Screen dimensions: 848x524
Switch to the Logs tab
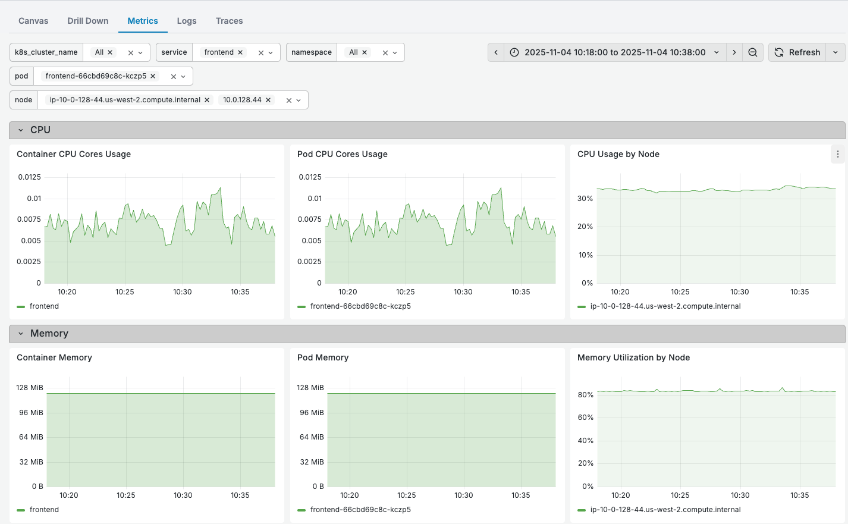pos(186,21)
